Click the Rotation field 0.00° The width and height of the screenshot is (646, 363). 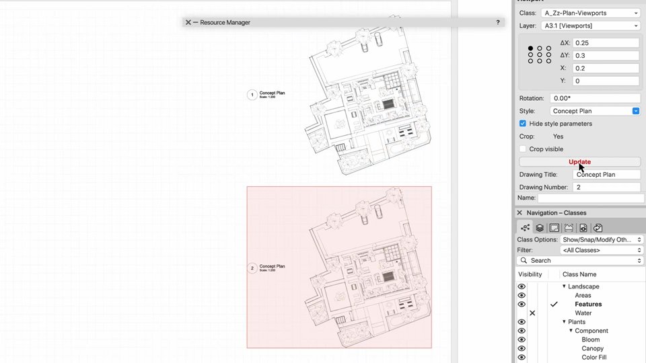point(595,98)
